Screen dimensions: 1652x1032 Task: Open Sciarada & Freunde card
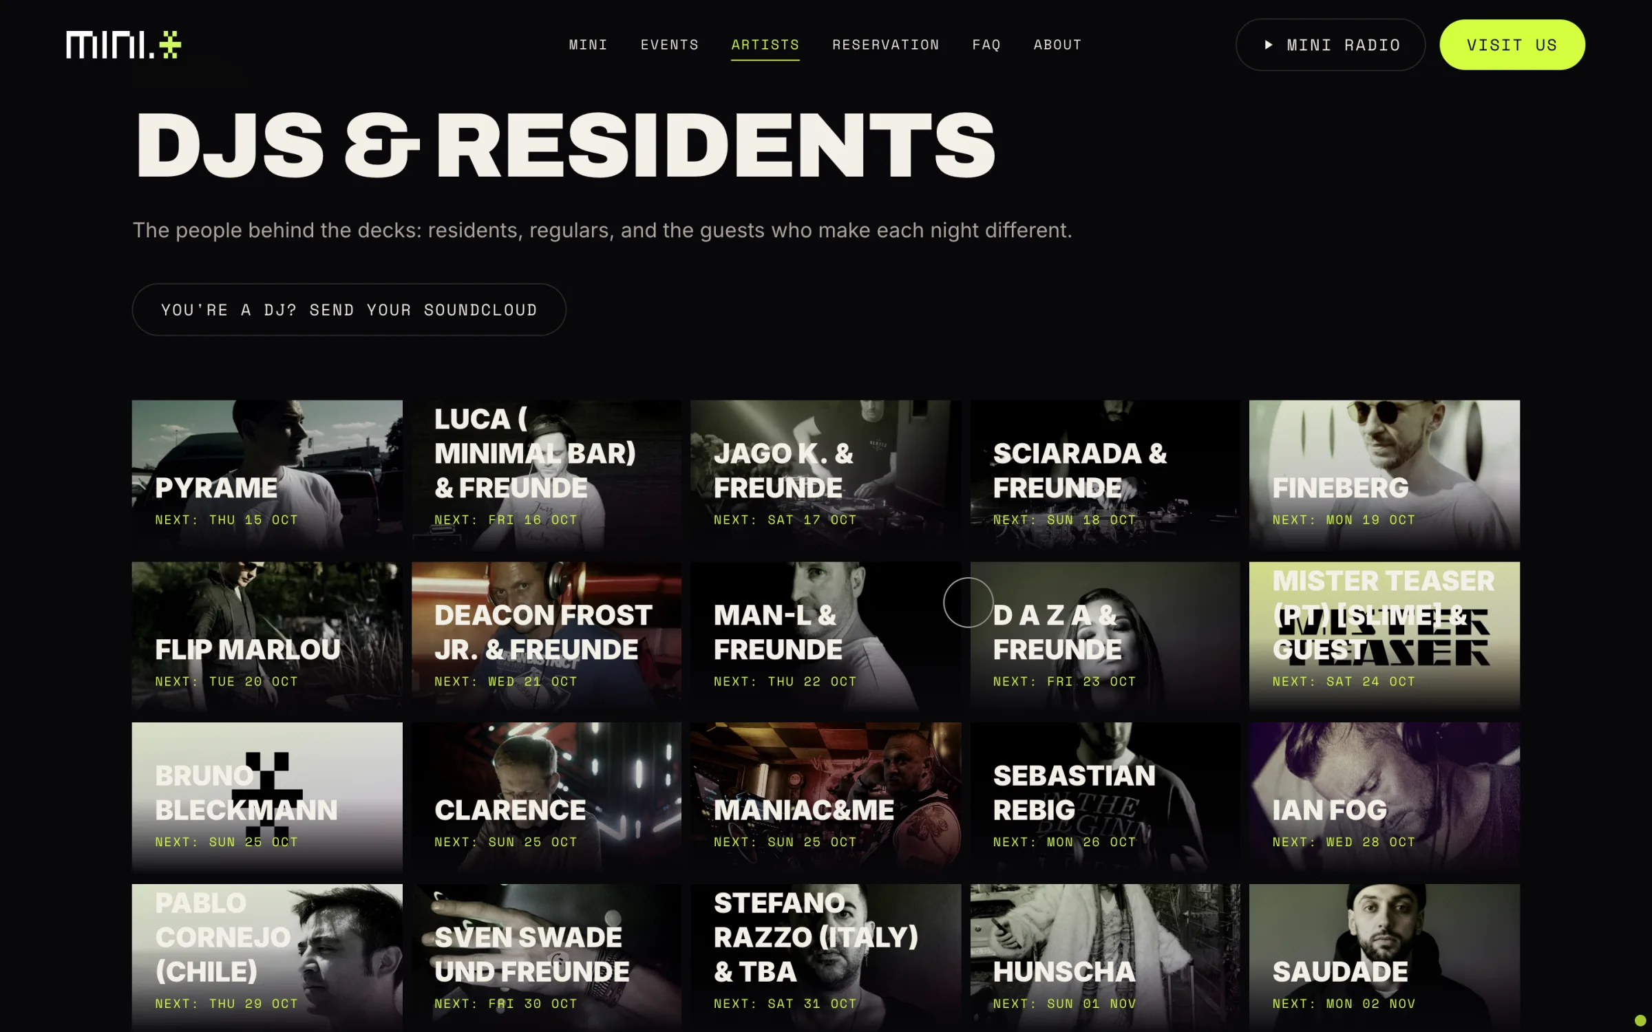pyautogui.click(x=1105, y=475)
